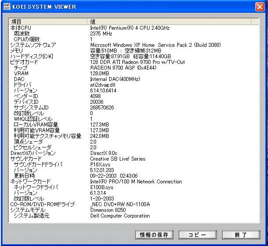Select the 2375 MHz value
268x246 pixels.
(101, 34)
